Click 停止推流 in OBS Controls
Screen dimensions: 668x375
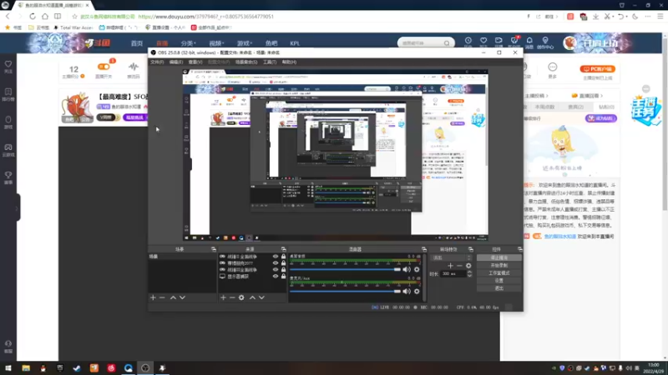[498, 257]
